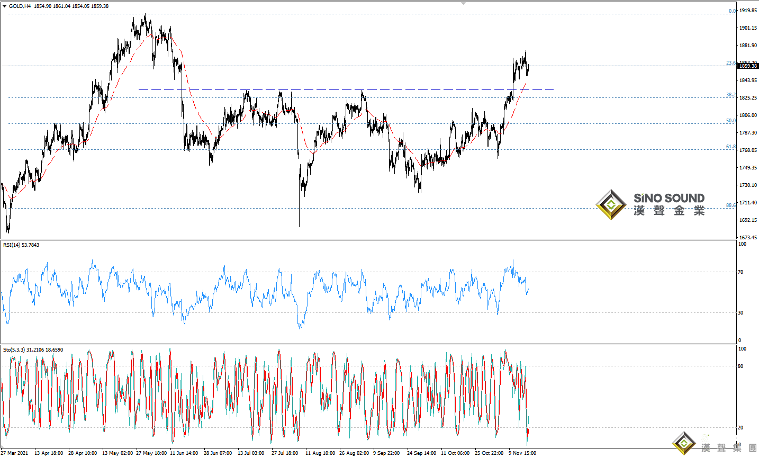Click the 88.6 Fibonacci level label
759x458 pixels.
click(731, 205)
